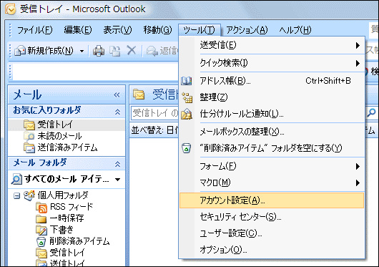The image size is (379, 267).
Task: Empty the 削除済みアイテム folder via the menu
Action: (x=272, y=148)
